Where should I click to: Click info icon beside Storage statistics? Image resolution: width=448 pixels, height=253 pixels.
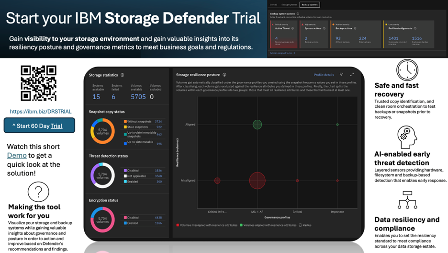122,75
